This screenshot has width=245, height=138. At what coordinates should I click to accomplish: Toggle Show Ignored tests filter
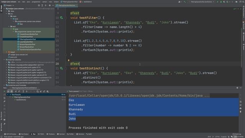[x=11, y=91]
